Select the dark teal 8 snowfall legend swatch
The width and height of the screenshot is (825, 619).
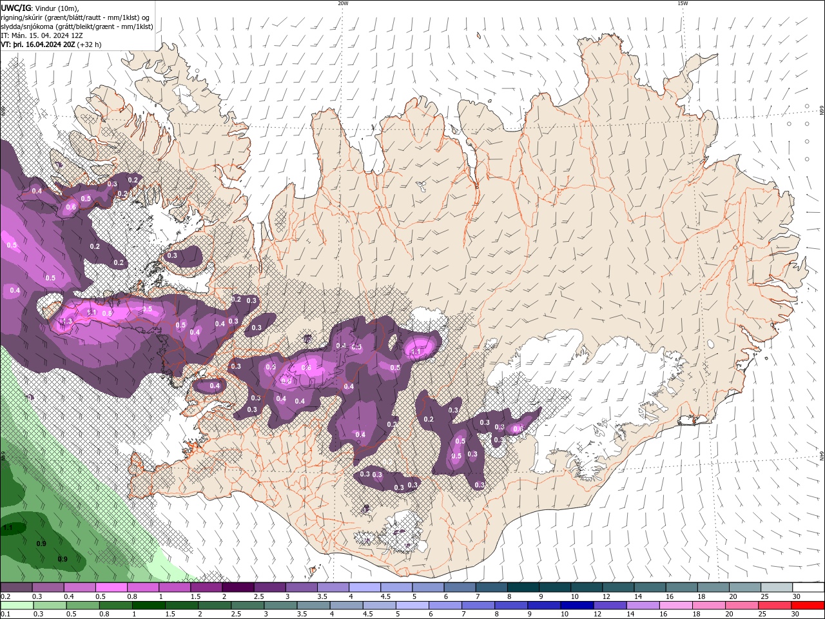click(x=523, y=587)
